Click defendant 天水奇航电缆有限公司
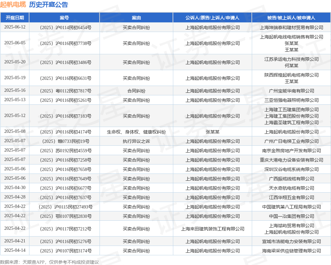Image resolution: width=331 pixels, height=265 pixels. coord(292,188)
